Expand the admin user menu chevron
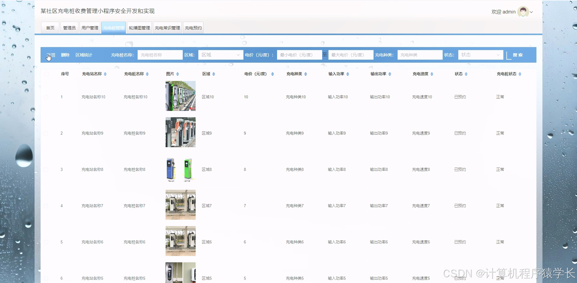577x283 pixels. tap(531, 12)
